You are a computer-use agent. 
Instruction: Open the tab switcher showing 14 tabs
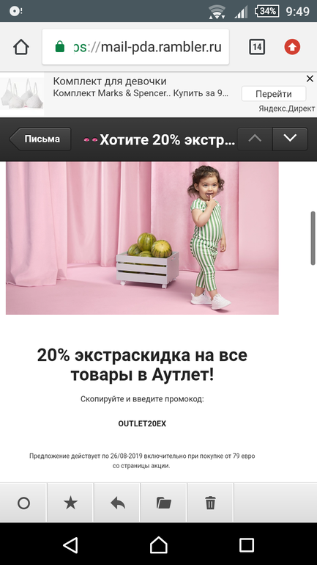257,47
